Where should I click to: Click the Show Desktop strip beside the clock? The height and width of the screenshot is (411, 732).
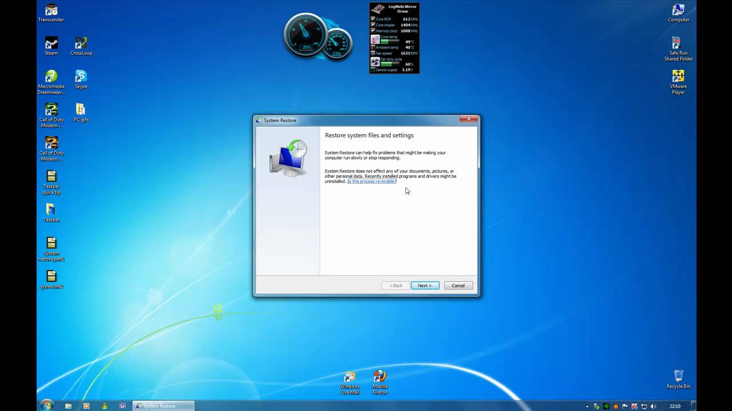[x=693, y=406]
